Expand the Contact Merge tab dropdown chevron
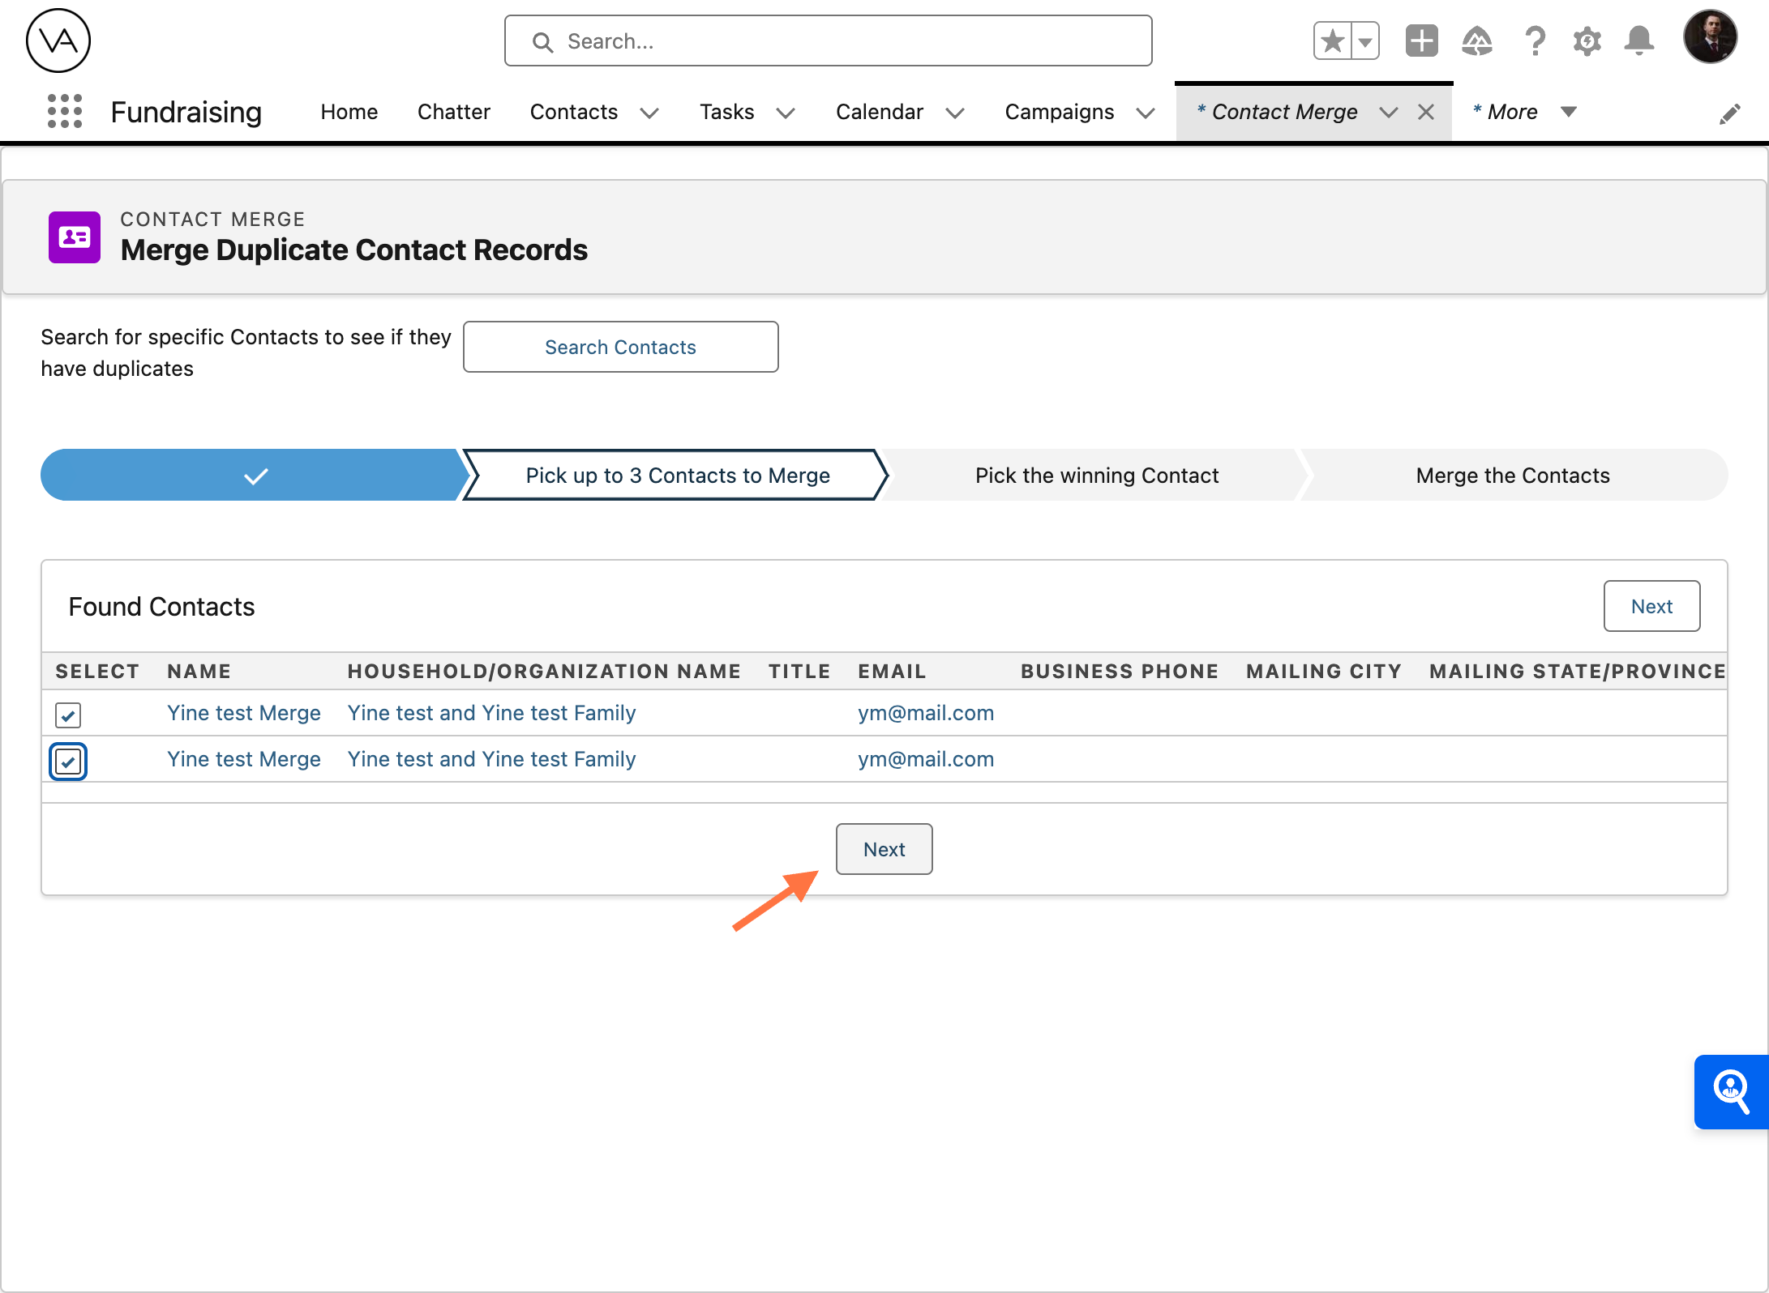The width and height of the screenshot is (1769, 1293). (1389, 113)
